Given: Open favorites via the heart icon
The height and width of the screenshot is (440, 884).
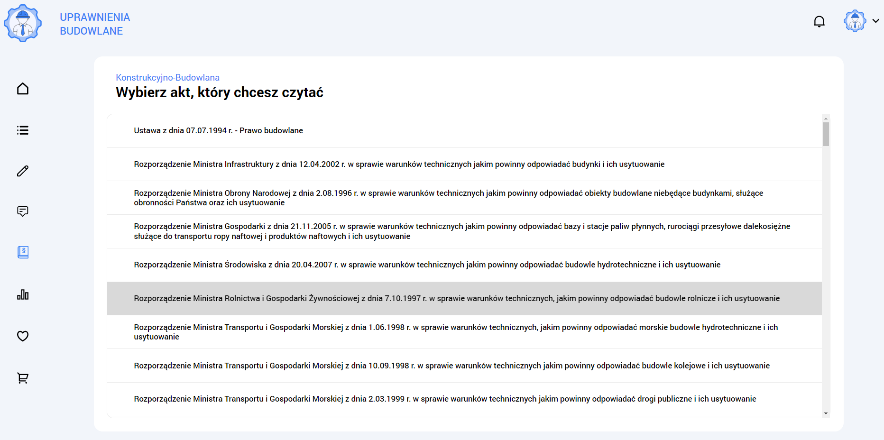Looking at the screenshot, I should coord(22,336).
